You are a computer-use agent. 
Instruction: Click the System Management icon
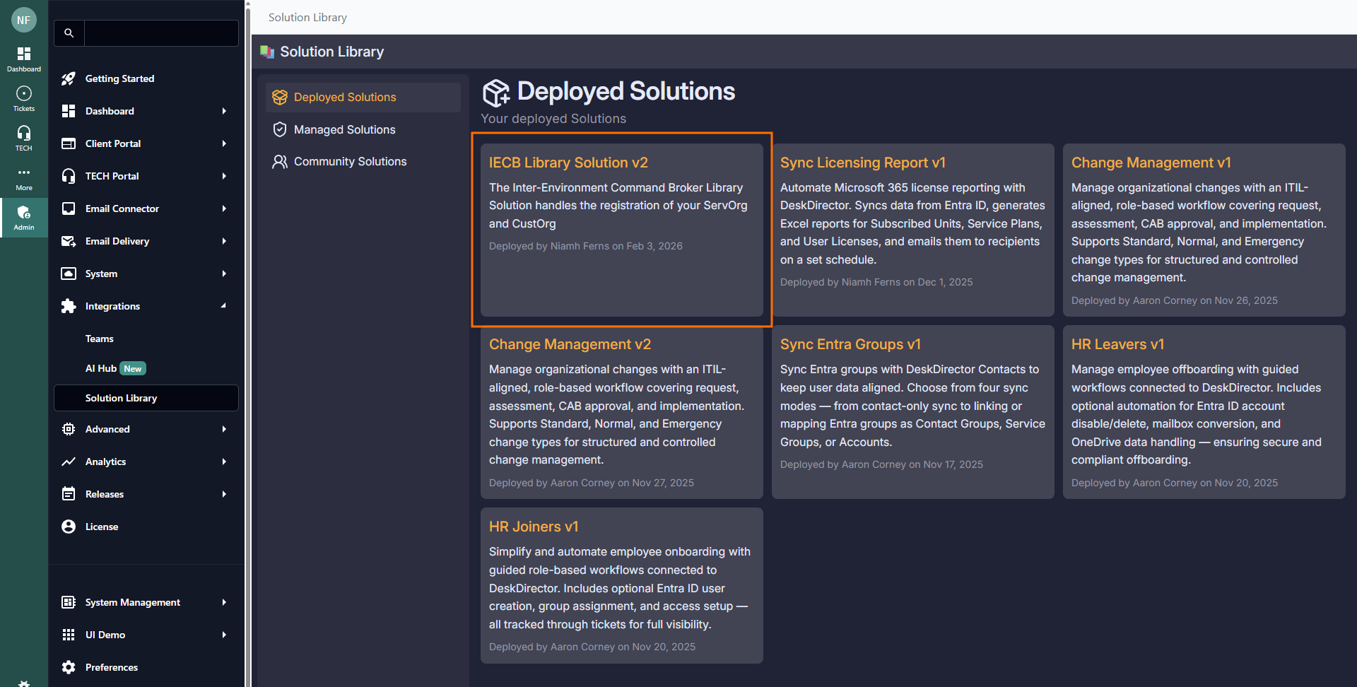coord(69,602)
